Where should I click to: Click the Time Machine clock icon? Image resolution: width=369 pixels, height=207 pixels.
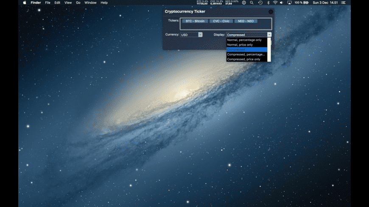[x=260, y=3]
